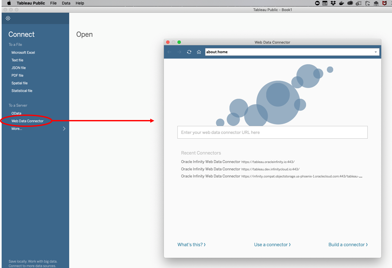Select the OData server connection
Screen dimensions: 392x268
[x=16, y=113]
